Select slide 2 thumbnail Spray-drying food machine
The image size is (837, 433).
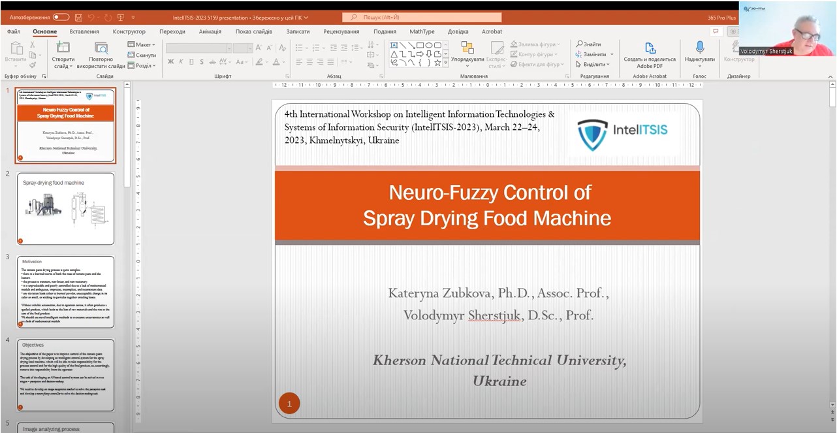pyautogui.click(x=65, y=209)
